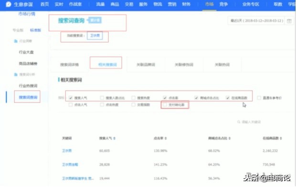Uncheck the 搜索人气 indicator checkbox

coord(71,98)
